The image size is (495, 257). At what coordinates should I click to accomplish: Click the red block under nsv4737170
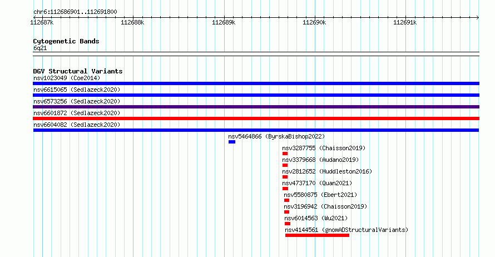click(x=285, y=189)
